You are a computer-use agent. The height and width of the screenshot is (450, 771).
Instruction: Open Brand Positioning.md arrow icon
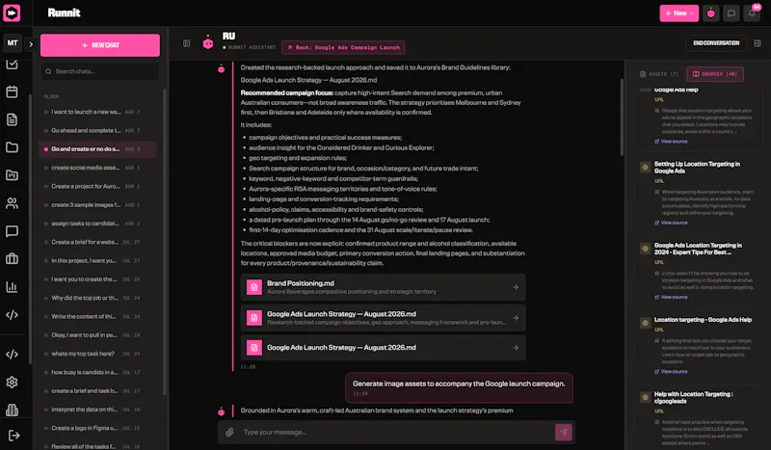point(516,287)
